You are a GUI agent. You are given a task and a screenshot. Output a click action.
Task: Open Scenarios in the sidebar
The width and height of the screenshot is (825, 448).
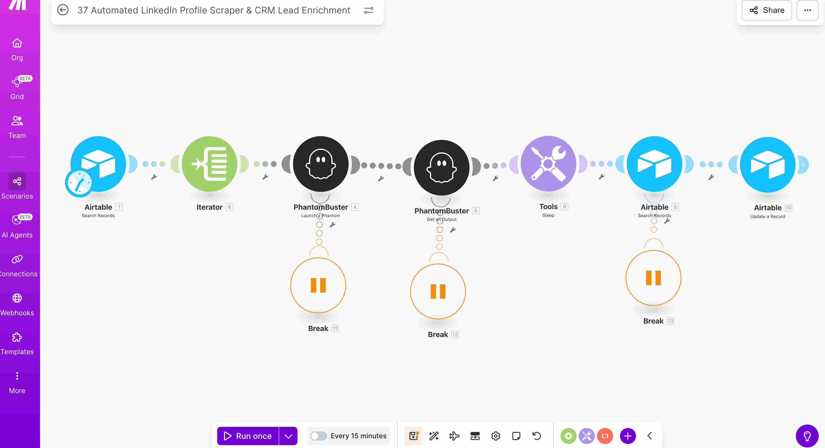click(x=17, y=187)
